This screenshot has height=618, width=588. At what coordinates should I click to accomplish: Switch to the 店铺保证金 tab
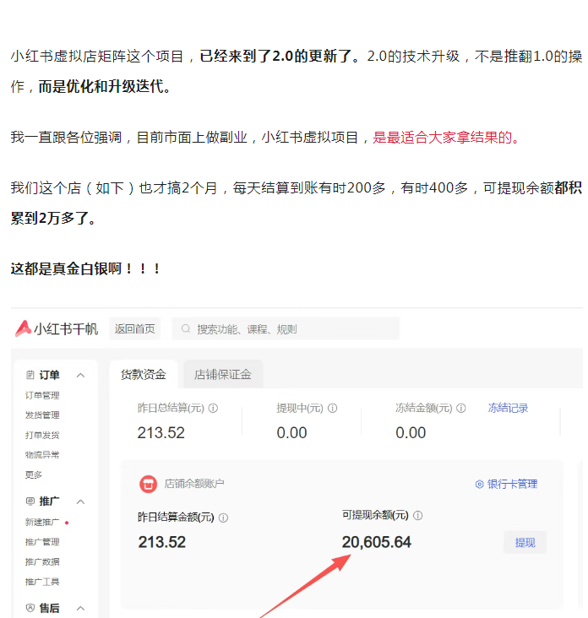point(223,374)
